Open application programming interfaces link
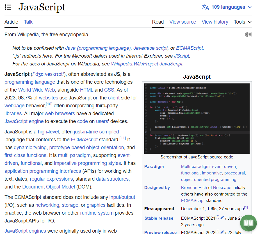Screen dimensions: 260x234 [x=43, y=171]
